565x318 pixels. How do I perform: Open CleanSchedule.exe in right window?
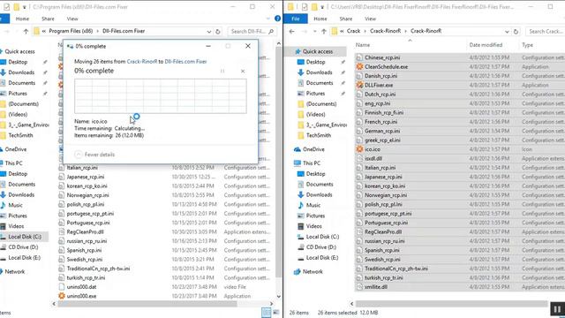386,67
